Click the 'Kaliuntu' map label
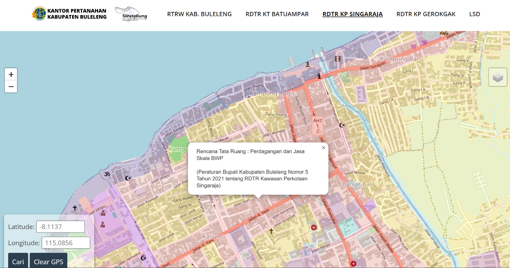 click(214, 236)
